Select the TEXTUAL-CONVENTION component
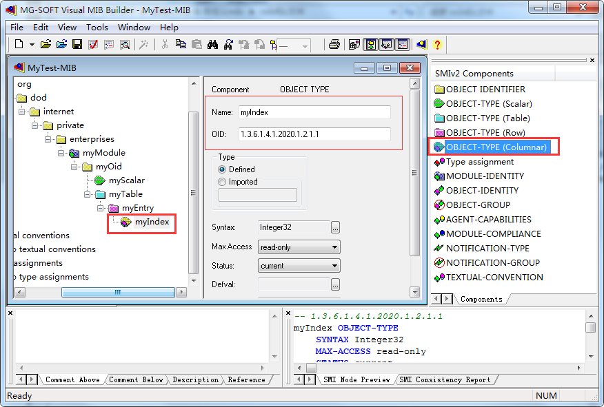Screen dimensions: 604x407 pyautogui.click(x=492, y=277)
